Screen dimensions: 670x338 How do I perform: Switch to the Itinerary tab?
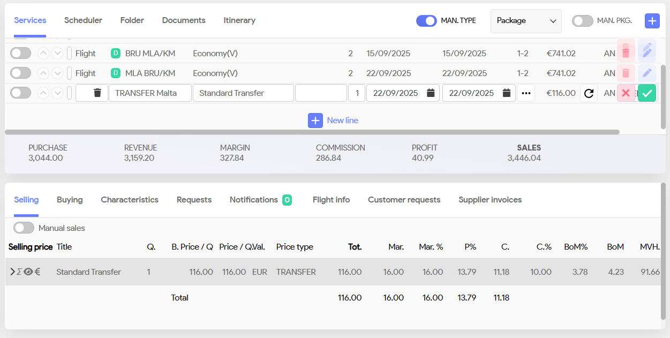(239, 20)
